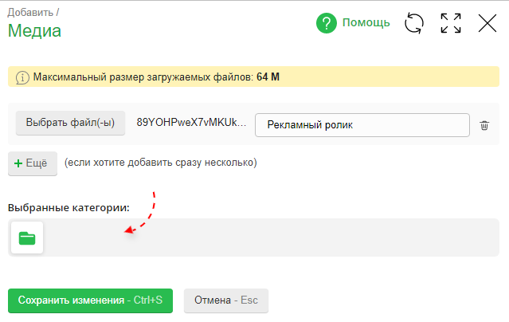Click the Выбранные категории label
Image resolution: width=509 pixels, height=322 pixels.
[69, 207]
